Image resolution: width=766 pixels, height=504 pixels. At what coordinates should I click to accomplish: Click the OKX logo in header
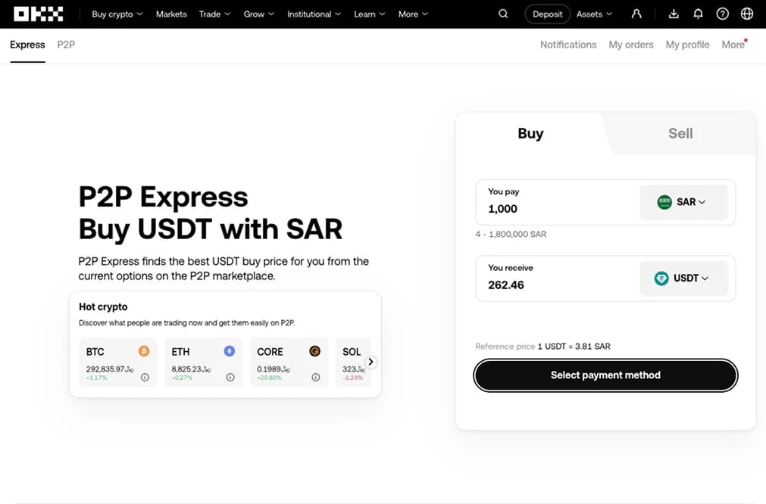[38, 14]
